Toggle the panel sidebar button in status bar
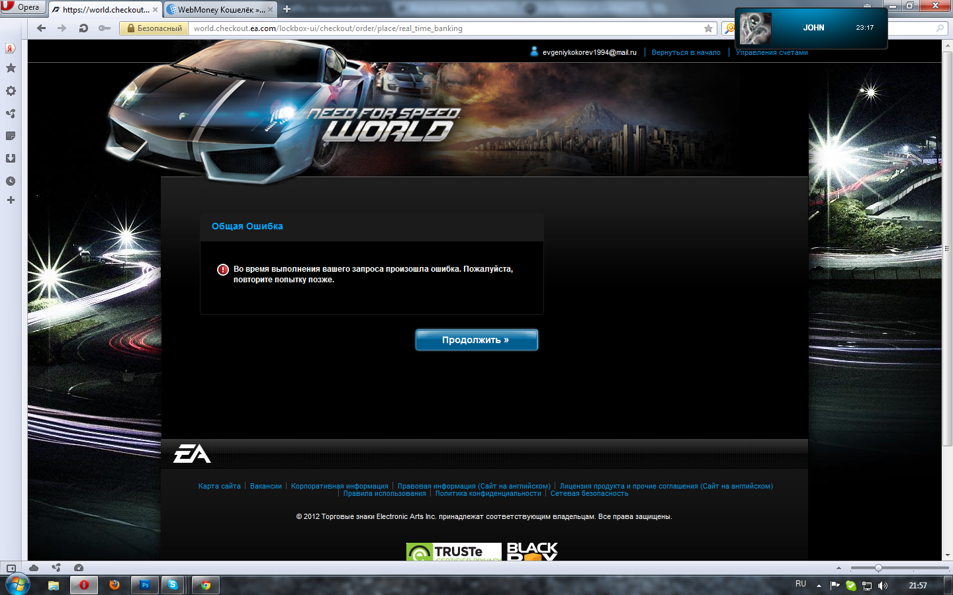This screenshot has width=953, height=595. click(11, 568)
